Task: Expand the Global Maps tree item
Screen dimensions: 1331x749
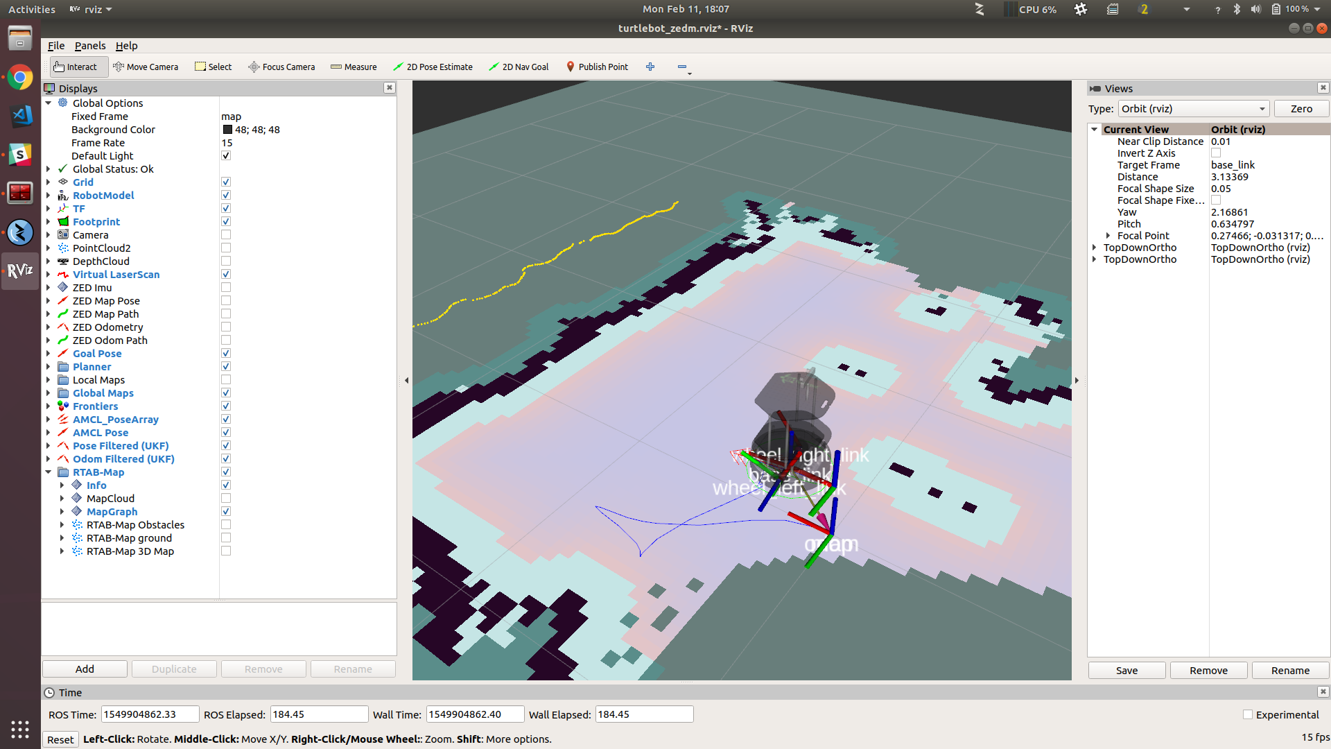Action: tap(49, 393)
